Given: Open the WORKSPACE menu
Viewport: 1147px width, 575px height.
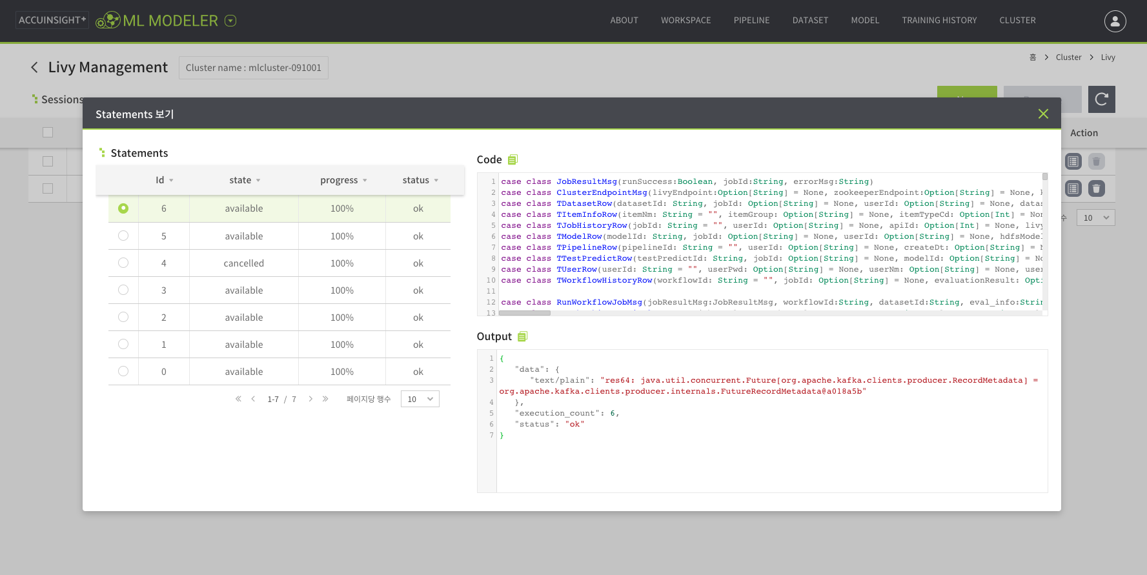Looking at the screenshot, I should [x=685, y=21].
